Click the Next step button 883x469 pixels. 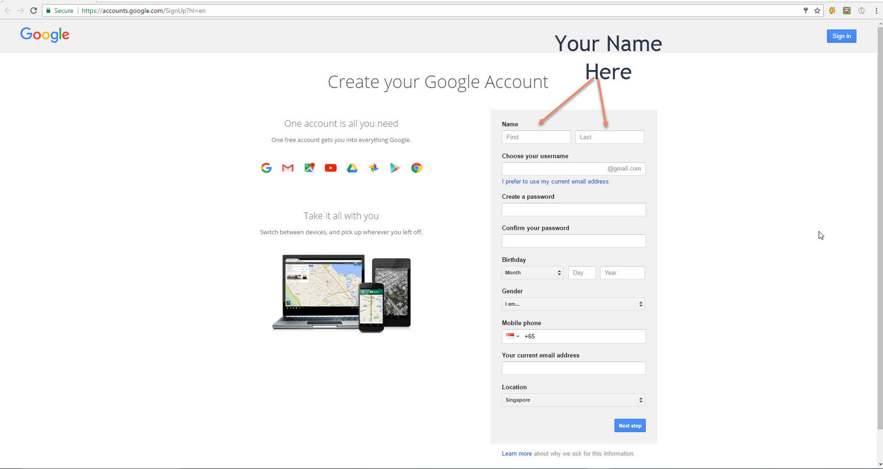click(630, 426)
